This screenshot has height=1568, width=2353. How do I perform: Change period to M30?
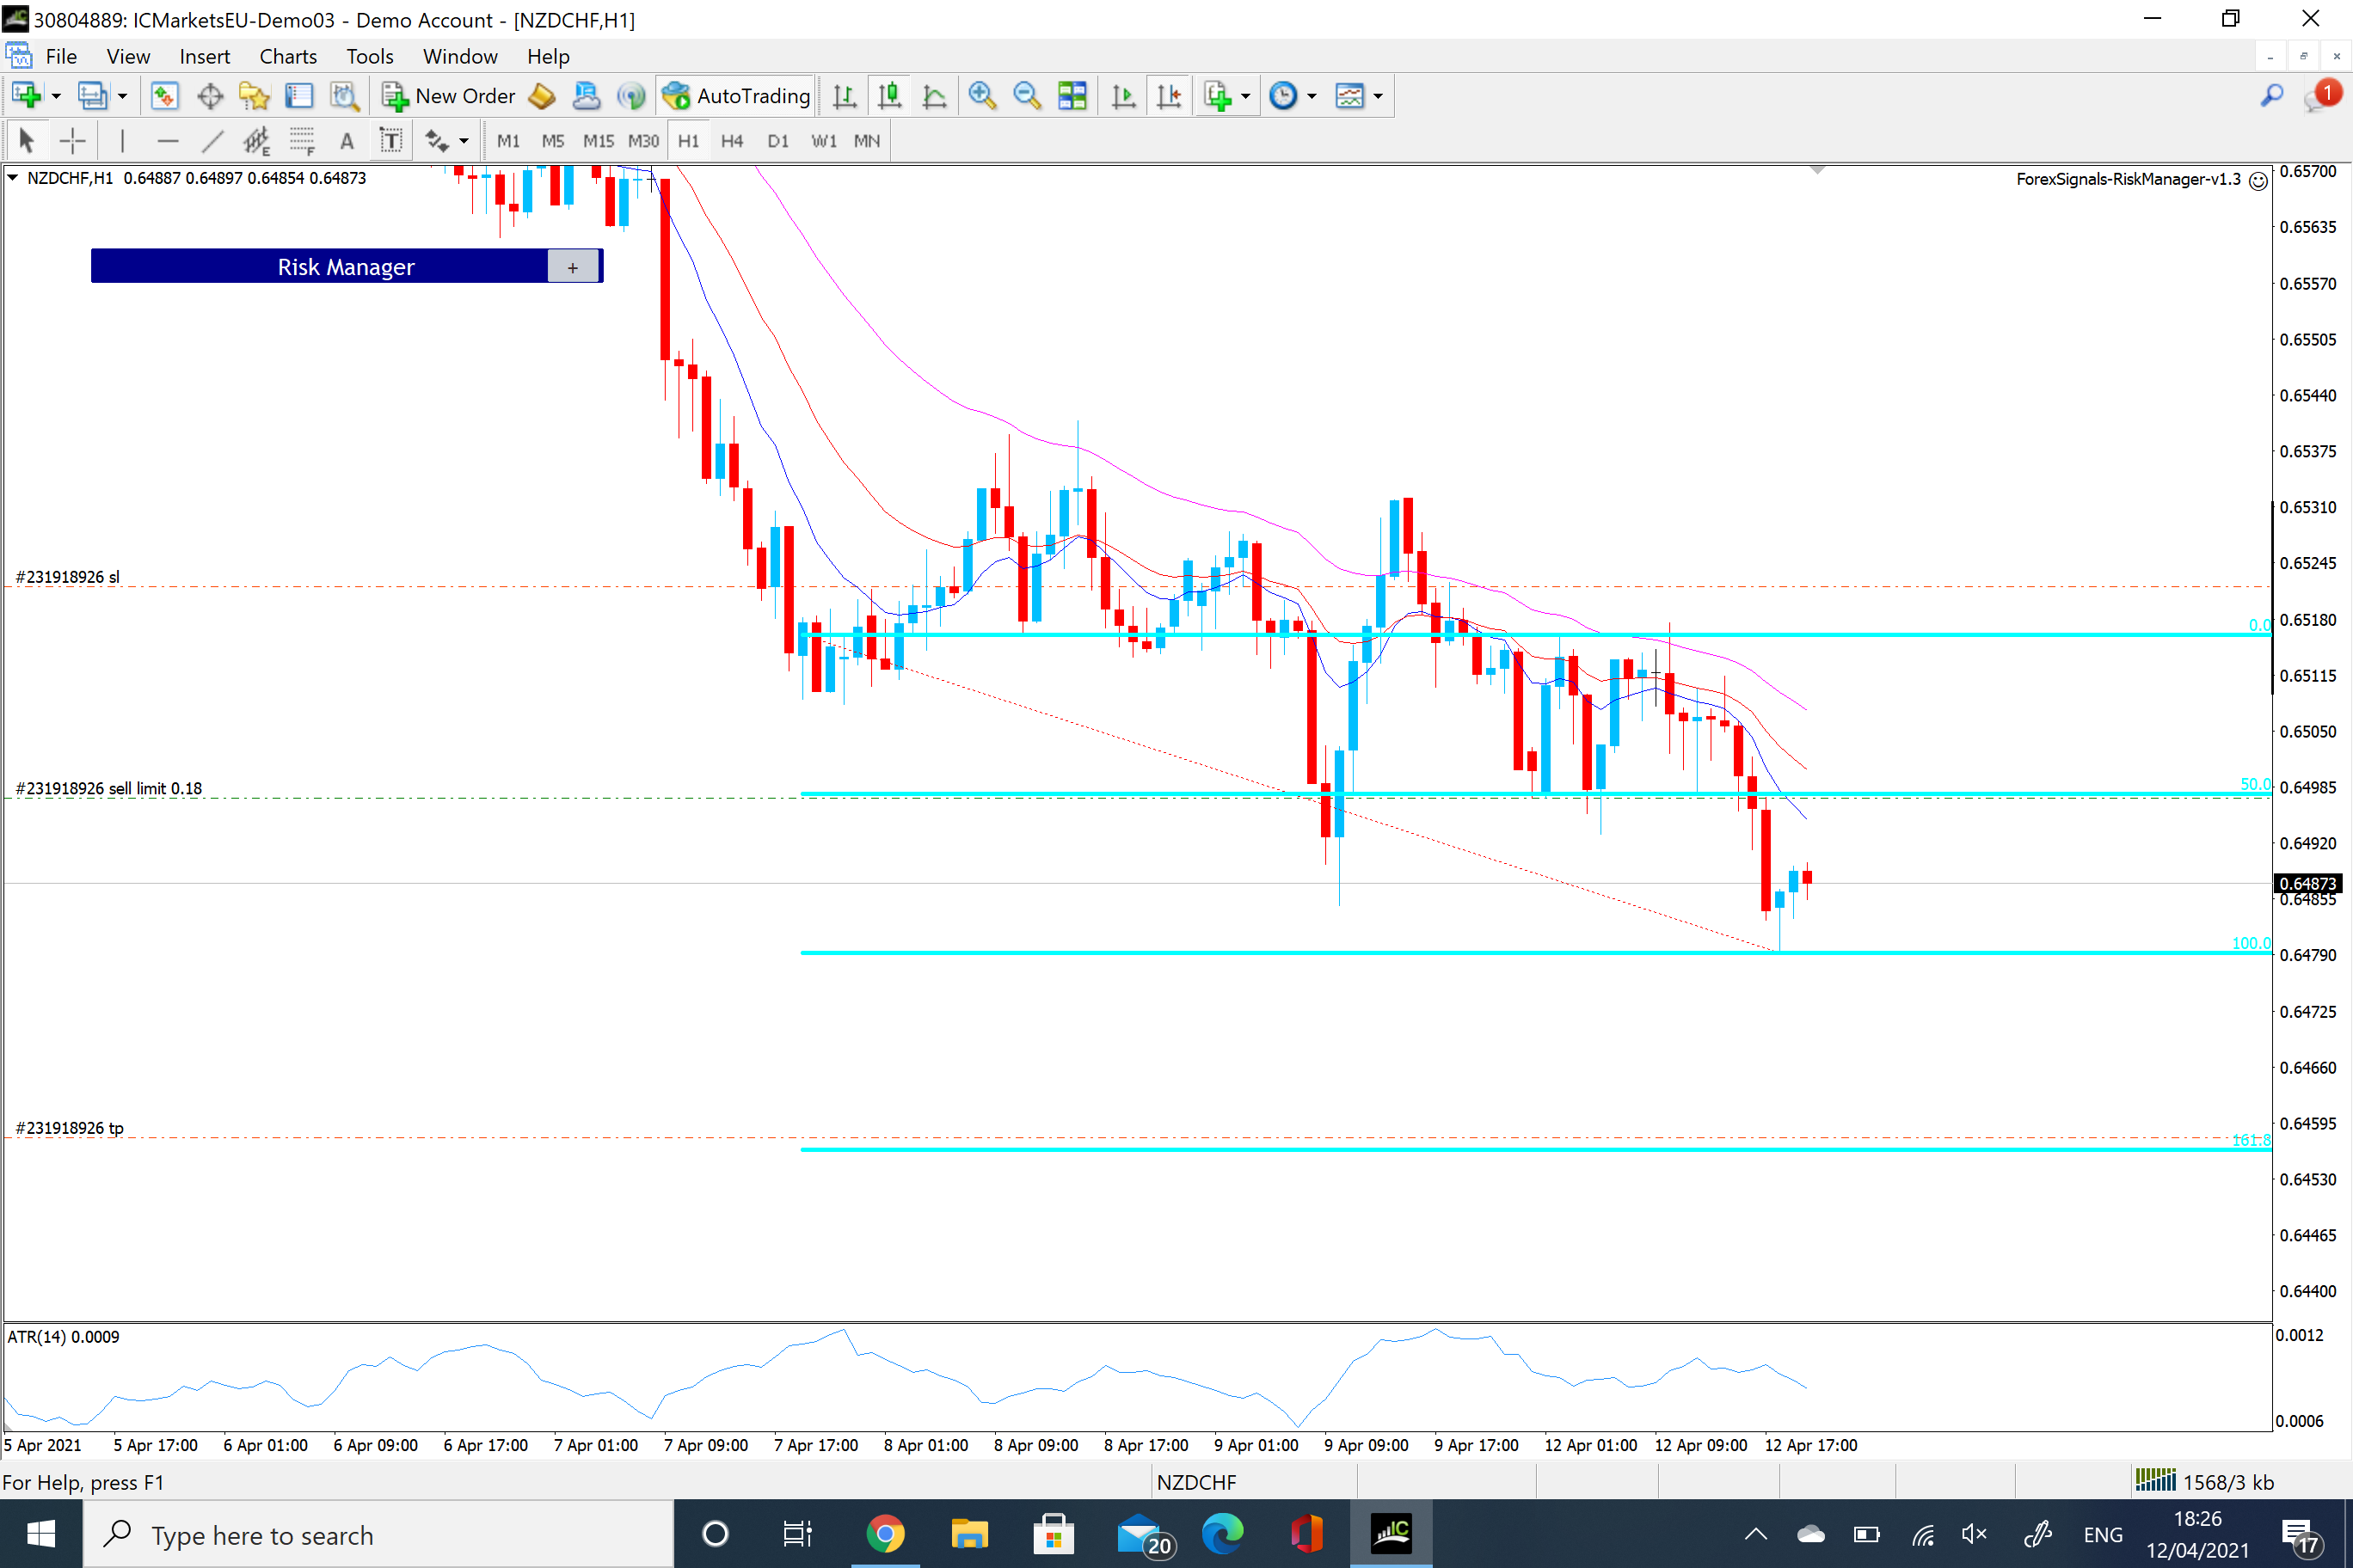pos(643,141)
